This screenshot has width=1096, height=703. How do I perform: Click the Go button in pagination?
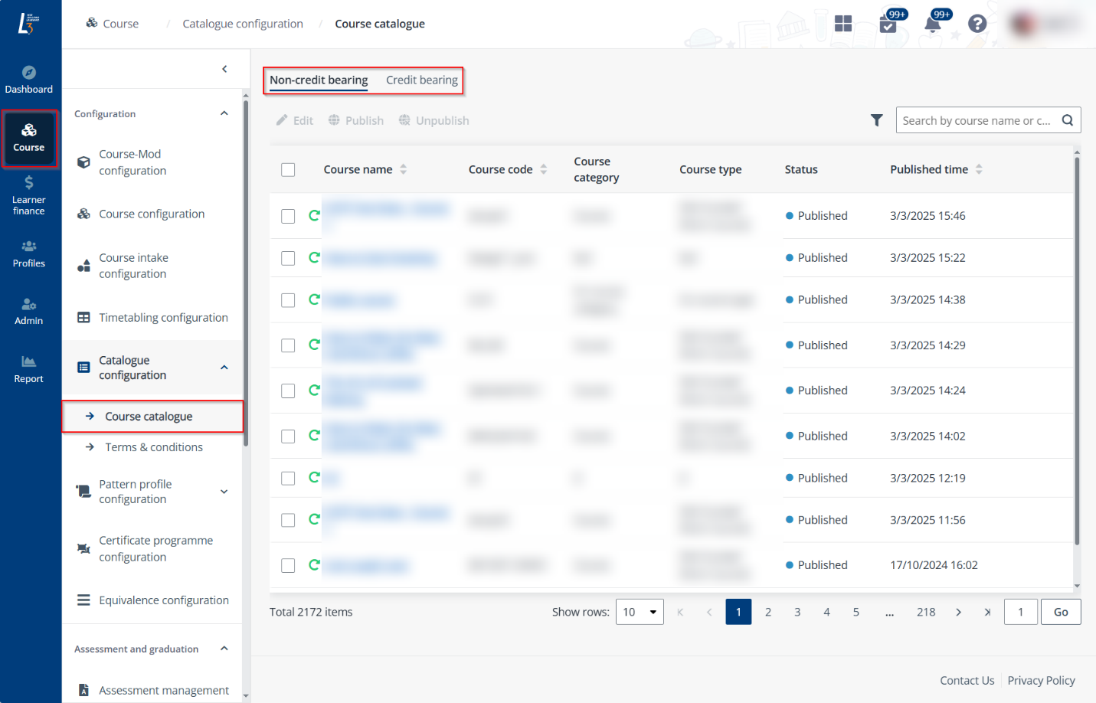pos(1060,612)
